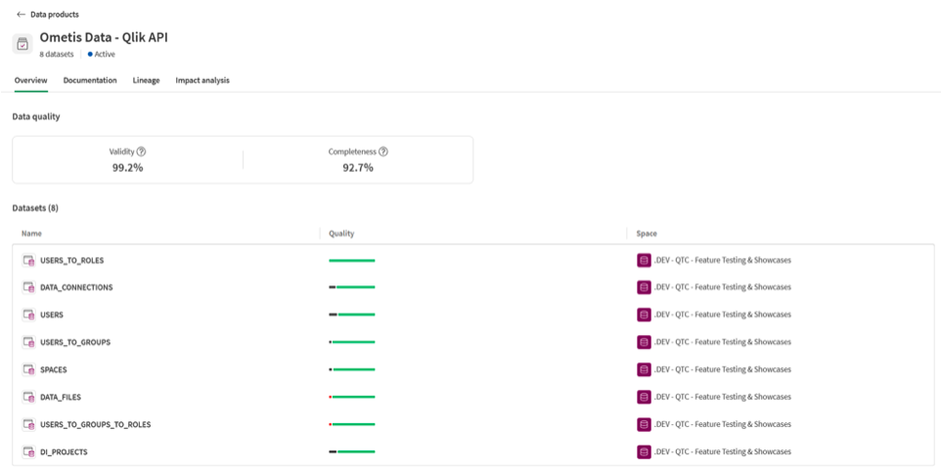
Task: Click the back arrow to Data products
Action: pos(21,15)
